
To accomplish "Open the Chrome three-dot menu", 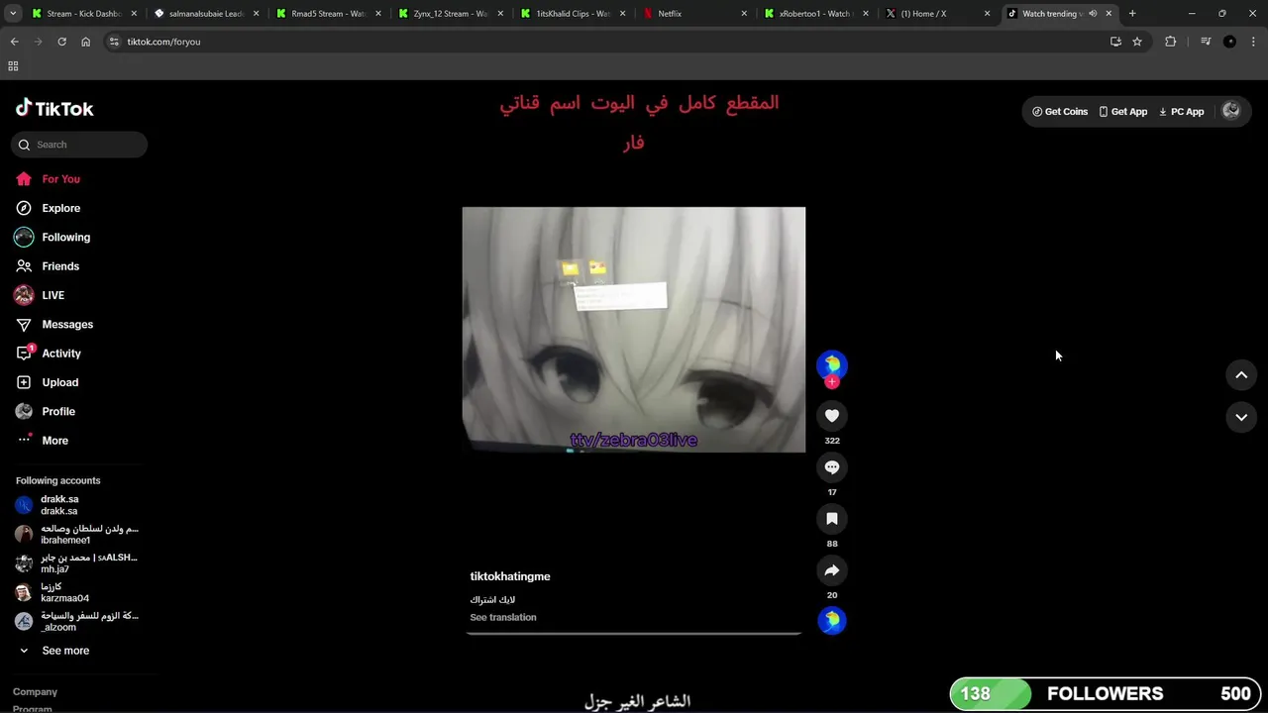I will point(1253,42).
